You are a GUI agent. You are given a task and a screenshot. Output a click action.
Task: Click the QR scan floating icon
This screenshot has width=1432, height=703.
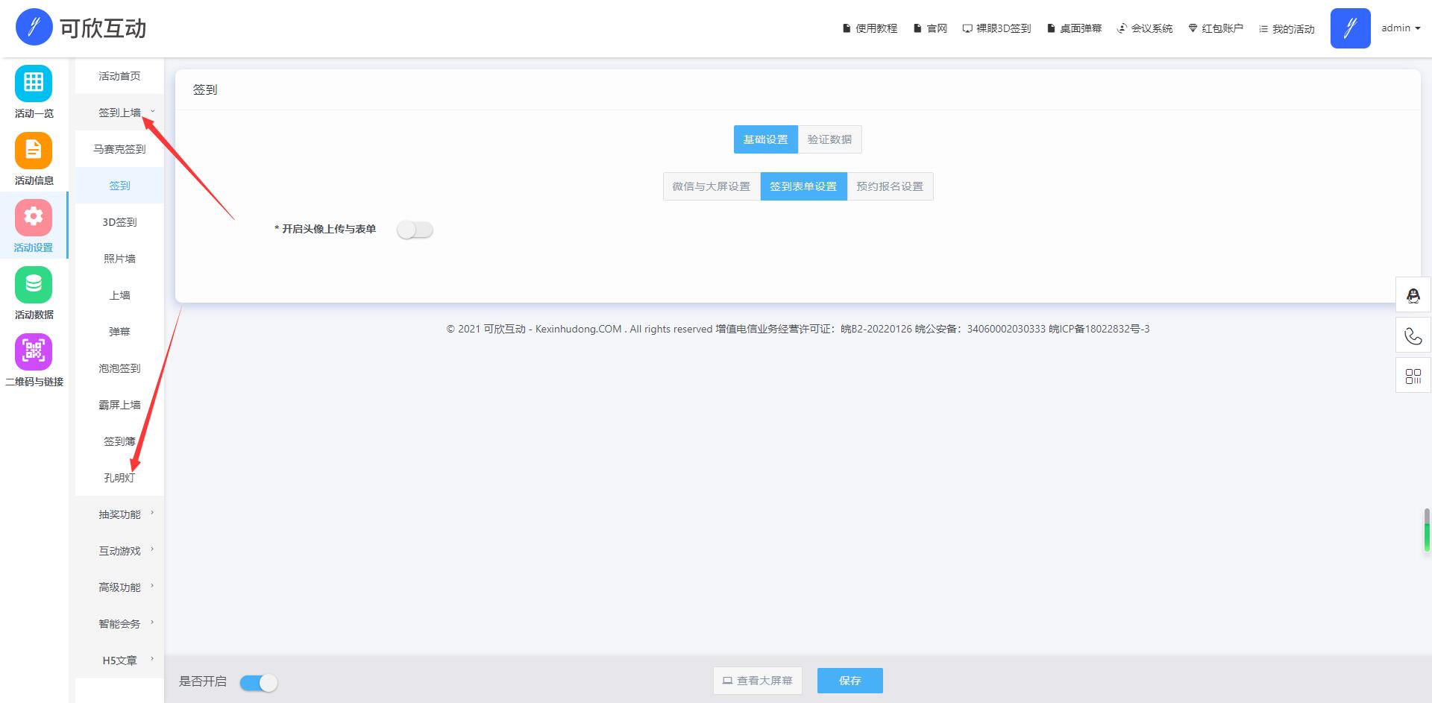[x=1413, y=376]
